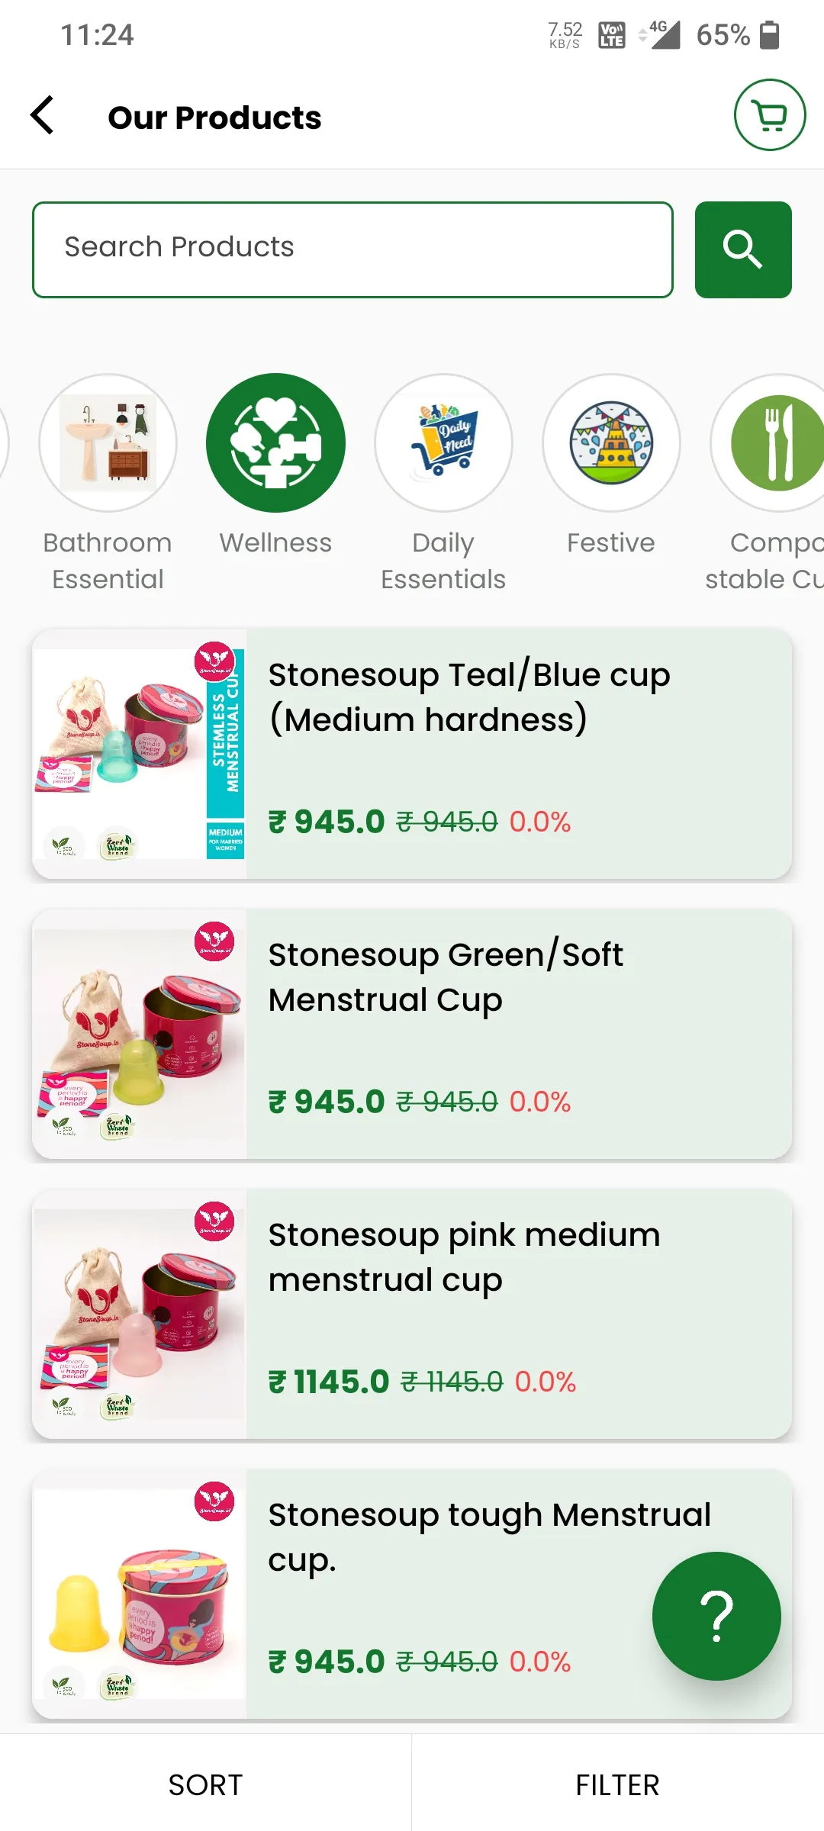Open the SORT options

[205, 1784]
